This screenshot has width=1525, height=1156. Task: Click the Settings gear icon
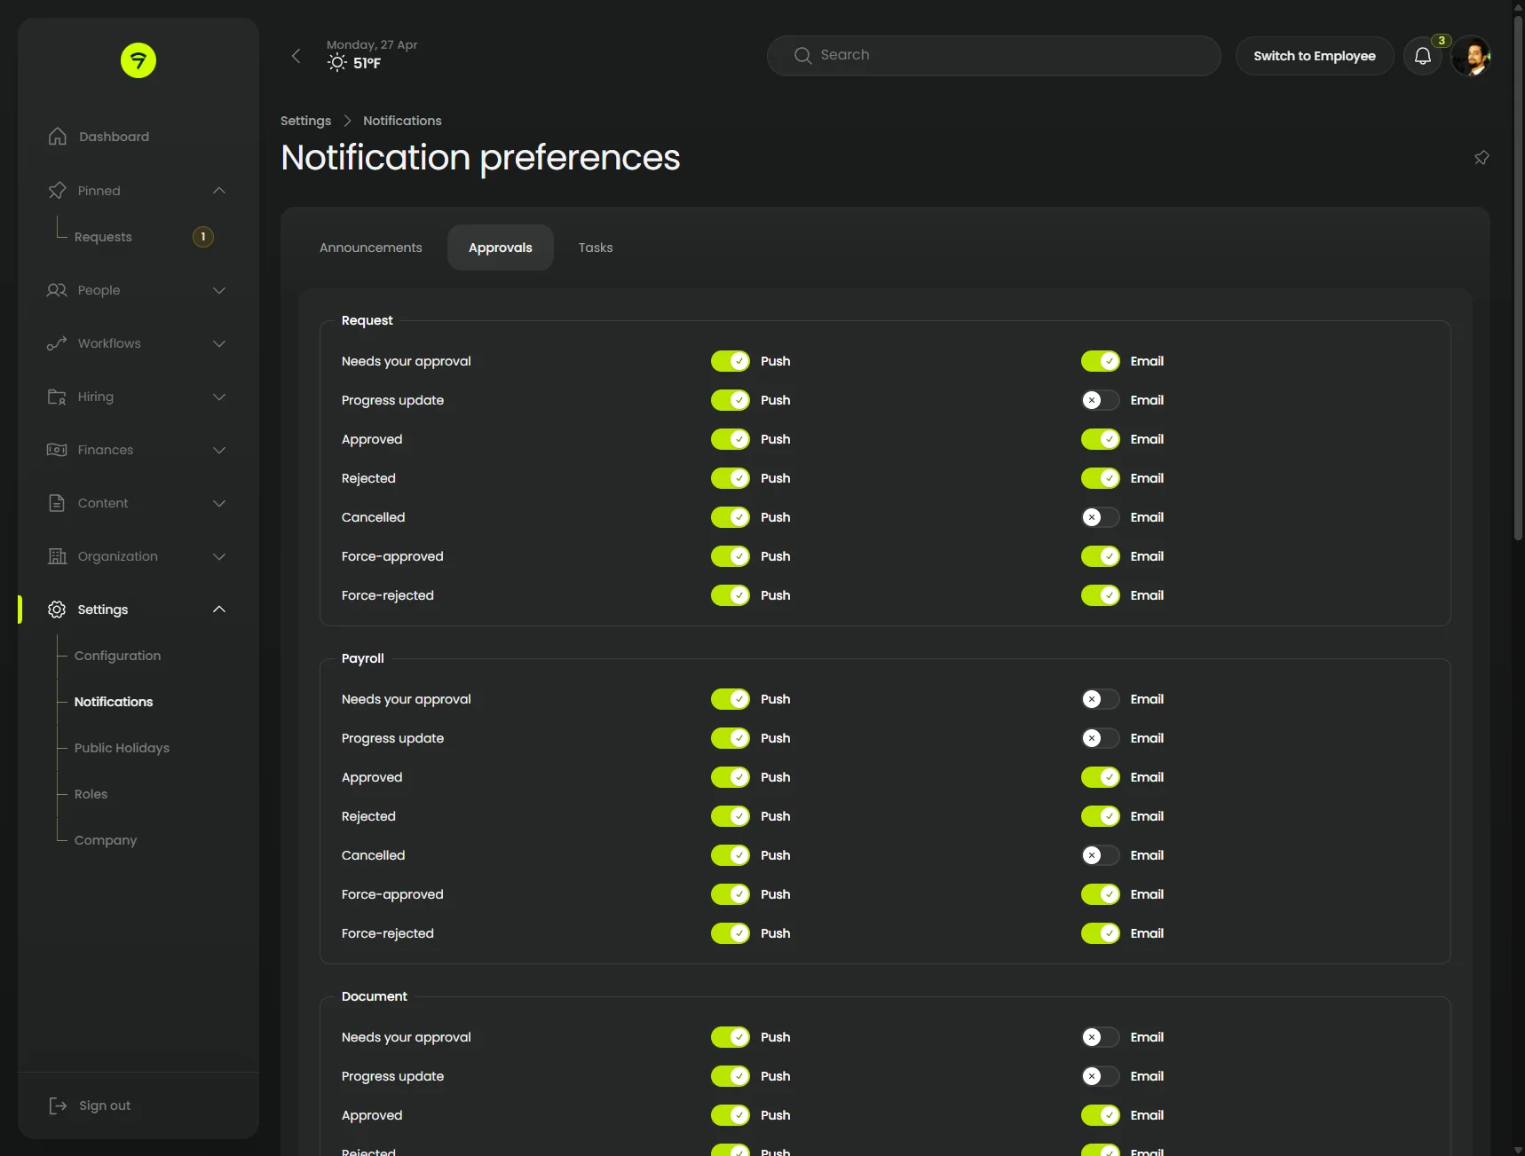click(x=57, y=609)
